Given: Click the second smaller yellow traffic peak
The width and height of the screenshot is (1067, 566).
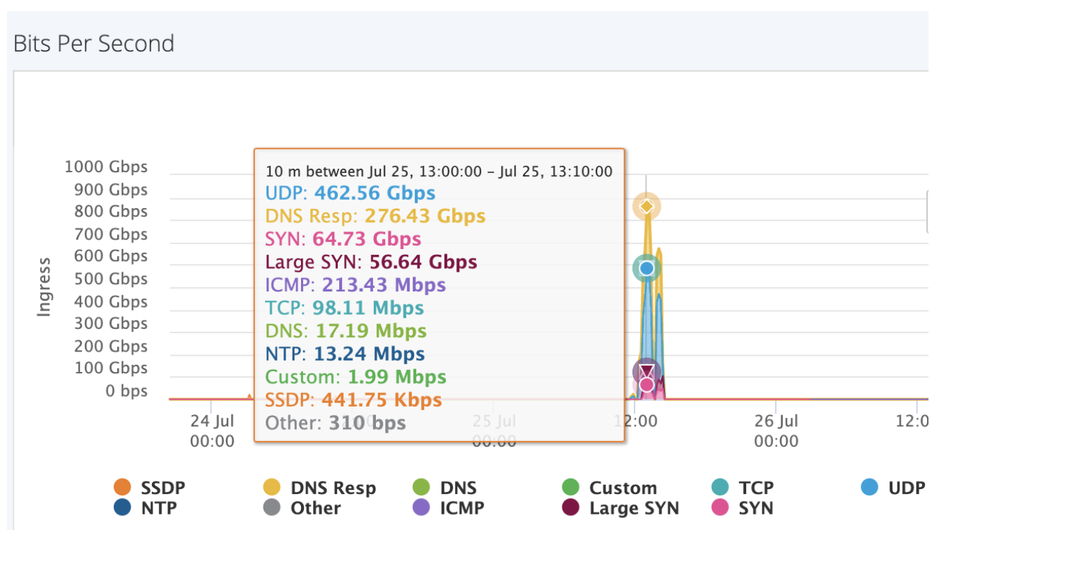Looking at the screenshot, I should [x=659, y=254].
